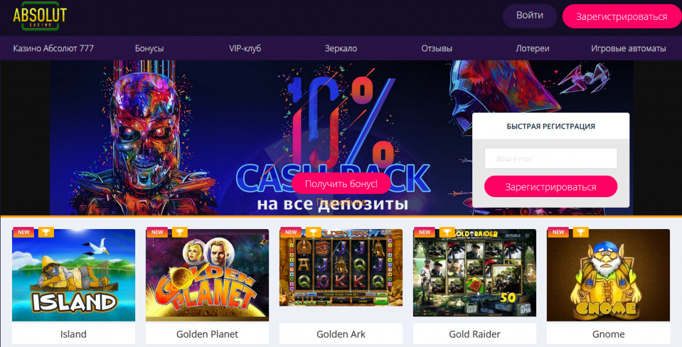Go to the Зеркало page
682x347 pixels.
(341, 48)
